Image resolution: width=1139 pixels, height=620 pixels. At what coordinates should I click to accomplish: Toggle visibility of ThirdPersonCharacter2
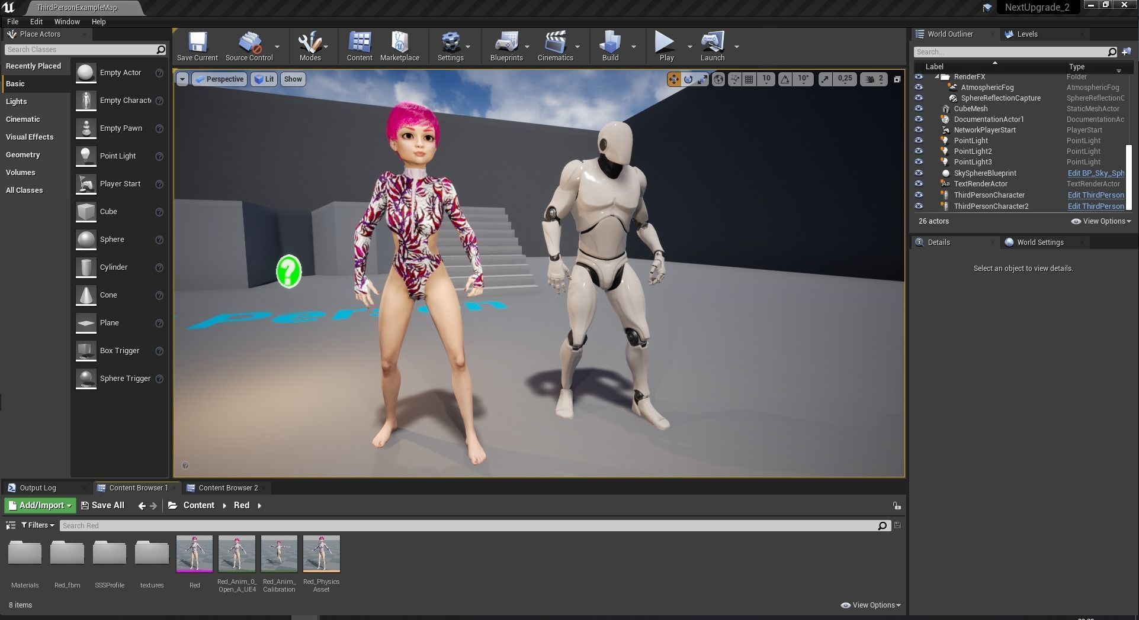coord(919,206)
